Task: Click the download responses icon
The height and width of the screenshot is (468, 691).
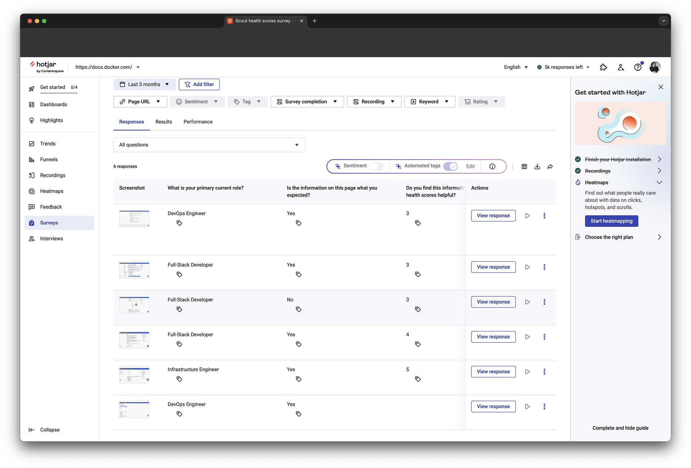Action: (537, 166)
